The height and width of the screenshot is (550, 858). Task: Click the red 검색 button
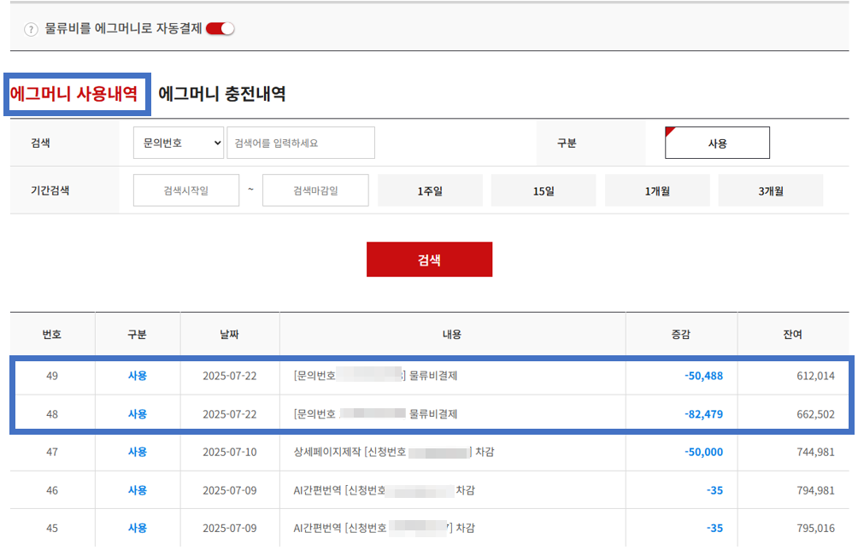coord(430,259)
